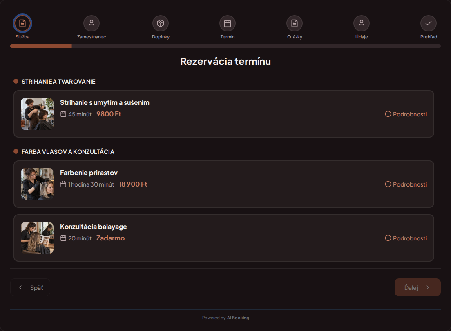Show Podrobnosti for Strihanie s umytím a sušením
This screenshot has height=331, width=451.
click(406, 114)
